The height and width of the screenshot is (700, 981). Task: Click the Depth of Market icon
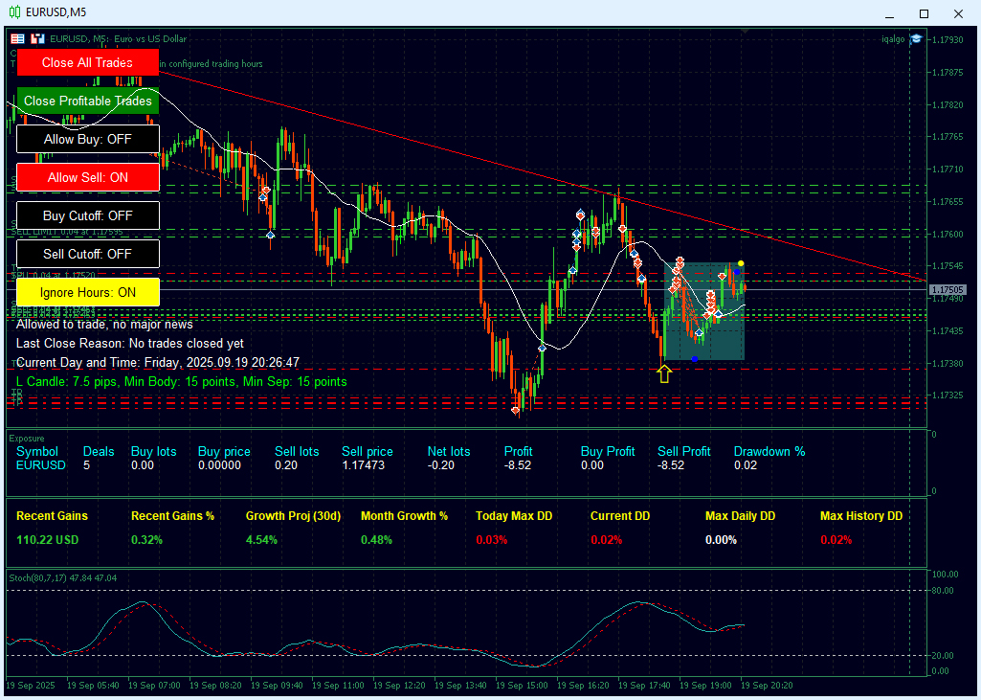[17, 39]
